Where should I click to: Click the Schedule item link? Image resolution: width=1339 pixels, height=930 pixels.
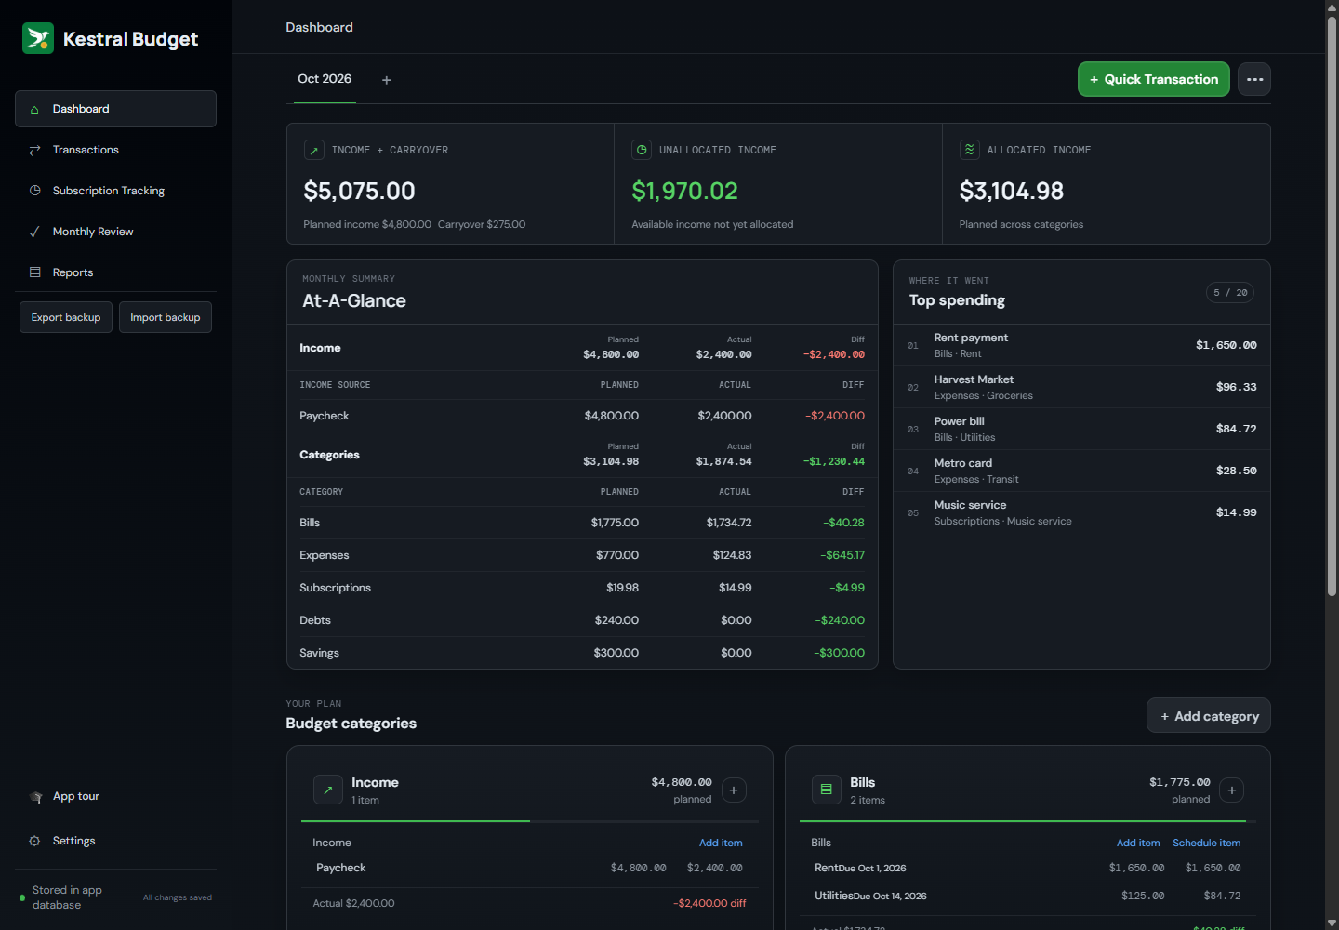(x=1206, y=844)
